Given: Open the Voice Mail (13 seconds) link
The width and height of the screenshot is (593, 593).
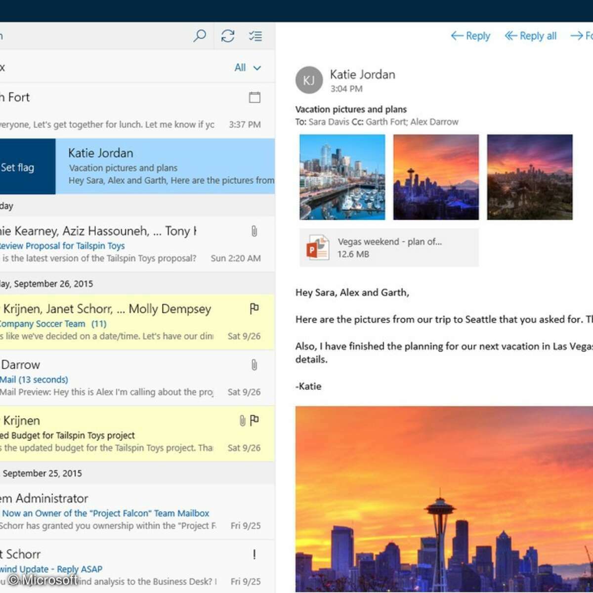Looking at the screenshot, I should 34,380.
